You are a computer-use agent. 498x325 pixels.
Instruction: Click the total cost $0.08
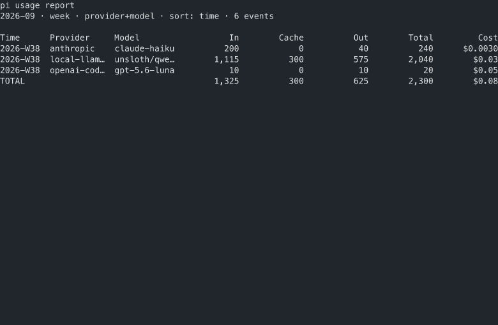[x=485, y=81]
